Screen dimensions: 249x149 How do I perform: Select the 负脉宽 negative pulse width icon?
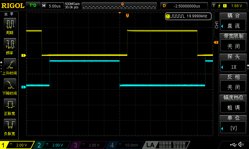(10, 125)
